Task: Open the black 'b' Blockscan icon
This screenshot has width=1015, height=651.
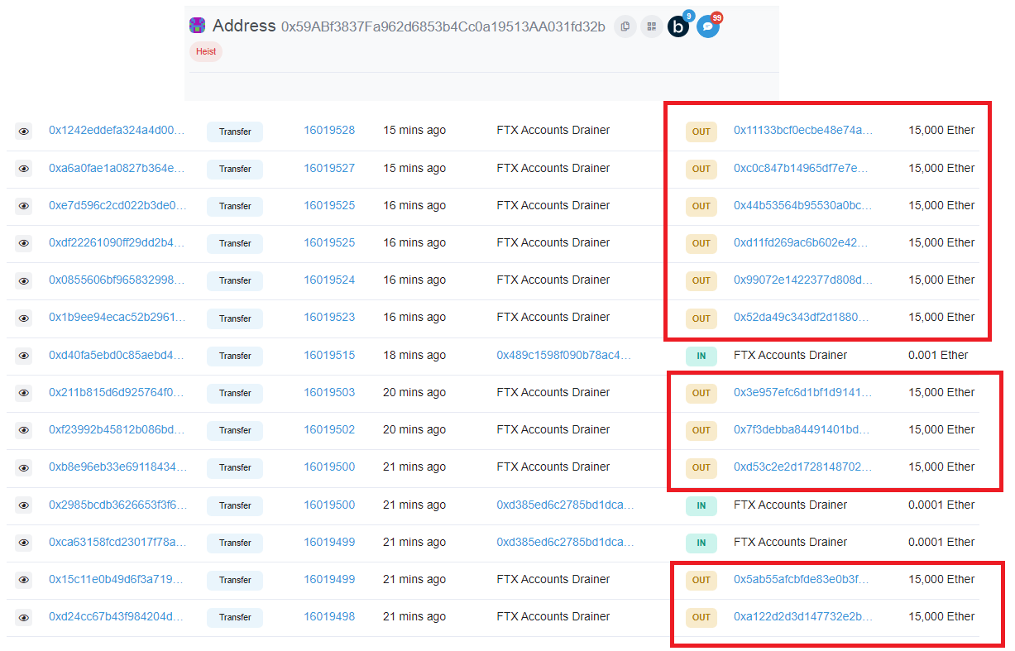Action: click(x=678, y=26)
